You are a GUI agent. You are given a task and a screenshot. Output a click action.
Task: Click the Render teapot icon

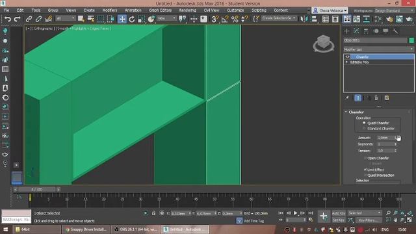(409, 19)
